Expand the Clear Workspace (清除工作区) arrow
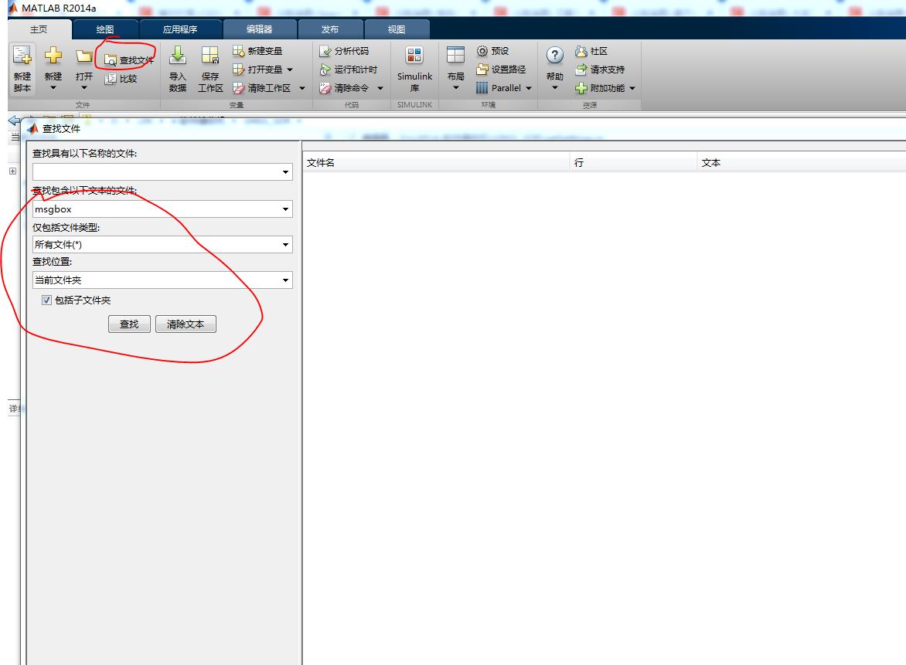 (x=301, y=88)
